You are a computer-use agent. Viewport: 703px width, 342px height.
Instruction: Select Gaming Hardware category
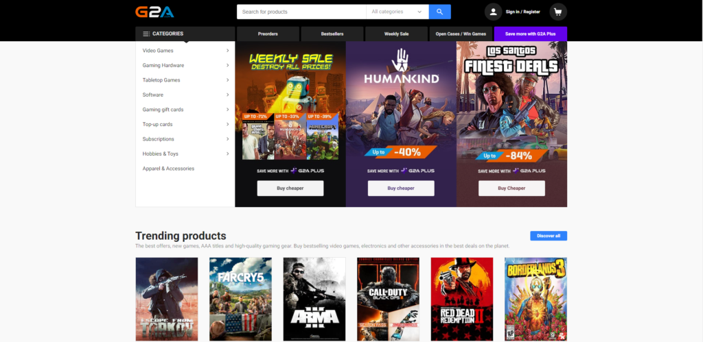163,65
